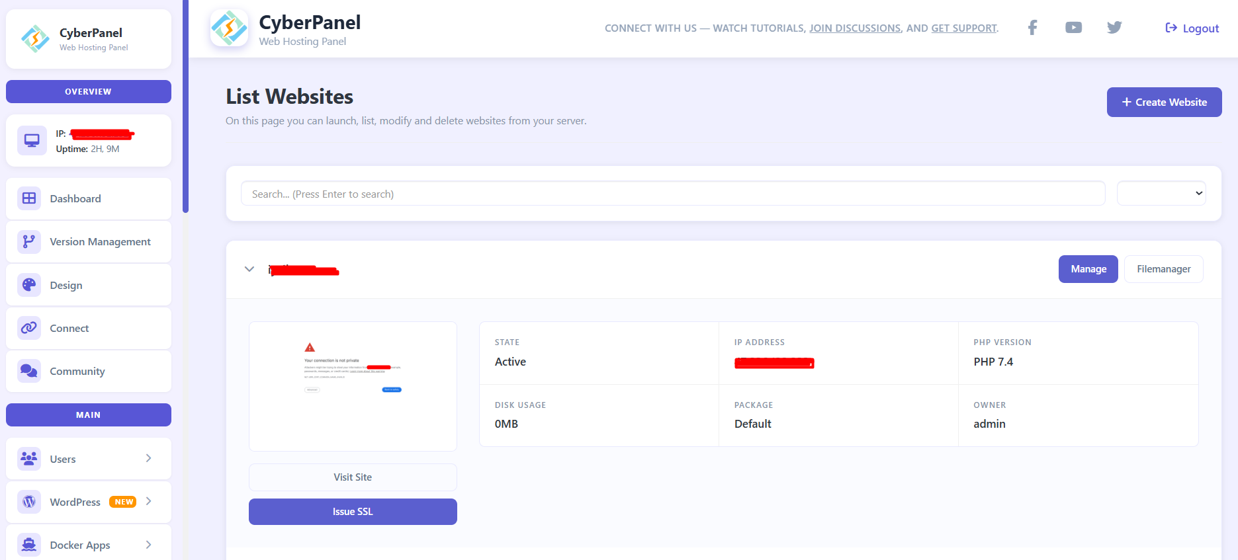Screen dimensions: 1238x560
Task: Click the PHP 7.4 version value
Action: 993,362
